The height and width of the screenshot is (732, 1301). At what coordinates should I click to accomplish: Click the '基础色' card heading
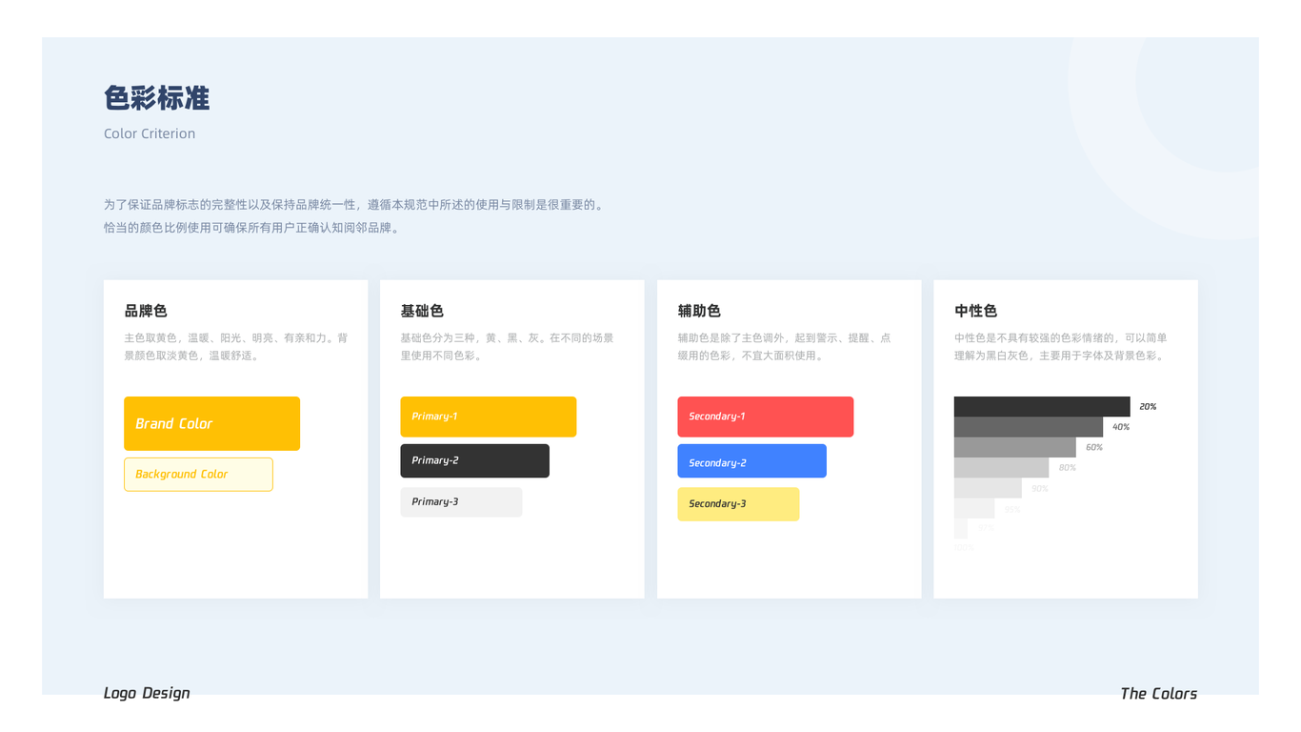coord(422,311)
